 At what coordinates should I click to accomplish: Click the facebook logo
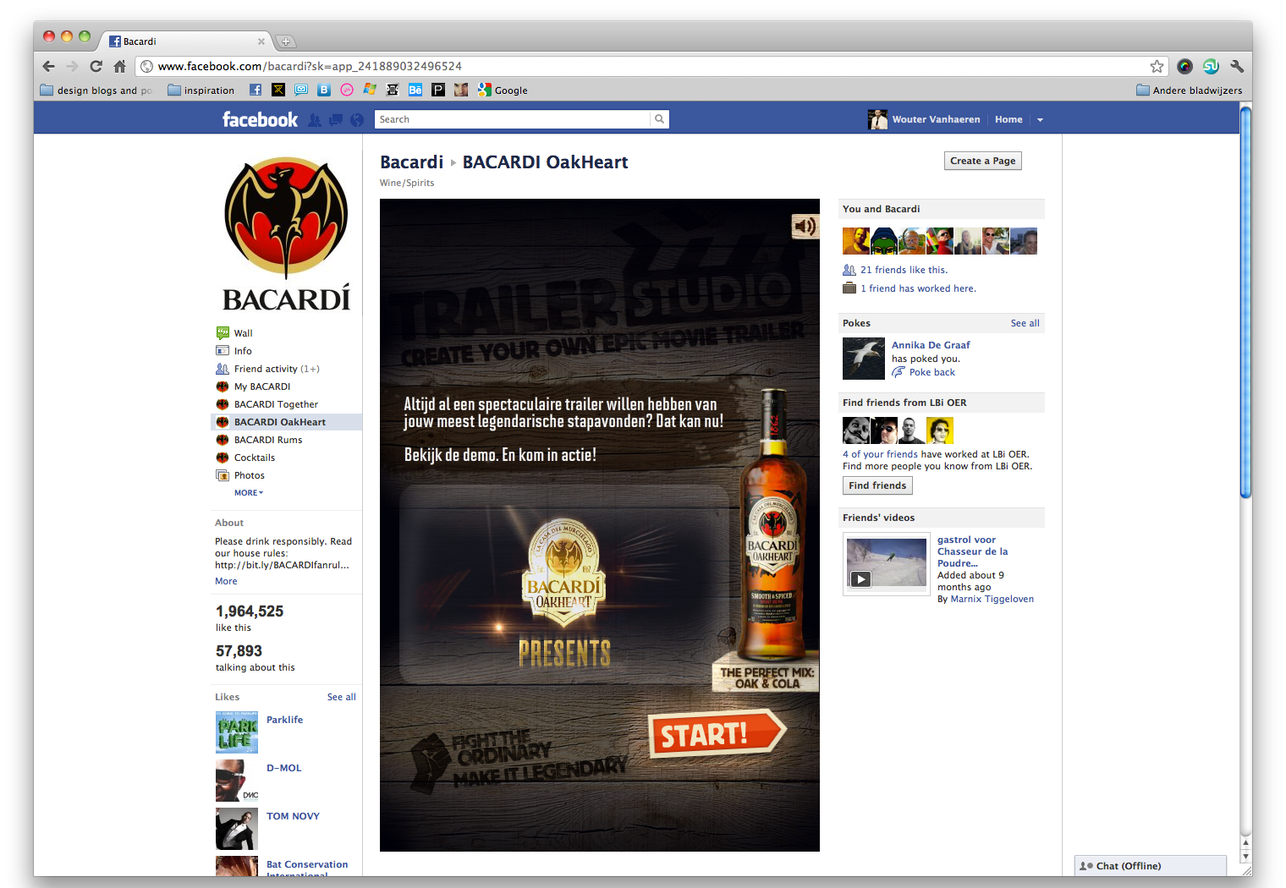(260, 120)
